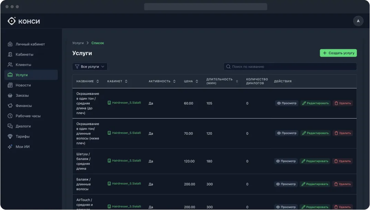370x210 pixels.
Task: Click the Клиенты people icon
Action: coord(10,65)
